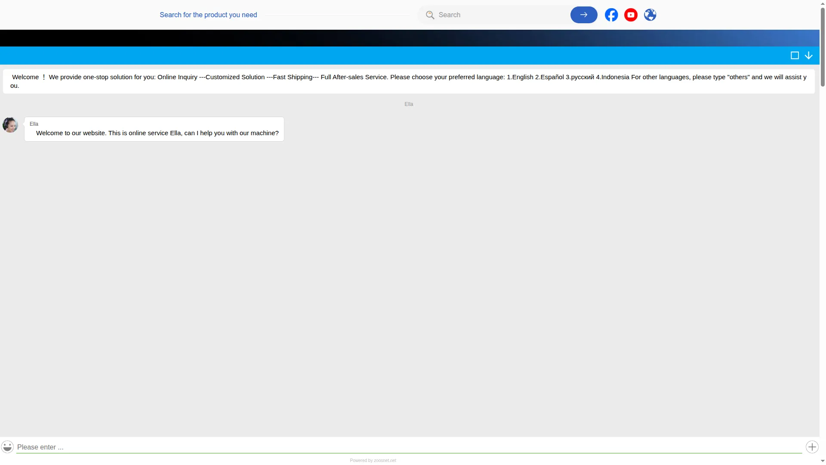Click 'Search for the product you need' text

click(x=208, y=15)
